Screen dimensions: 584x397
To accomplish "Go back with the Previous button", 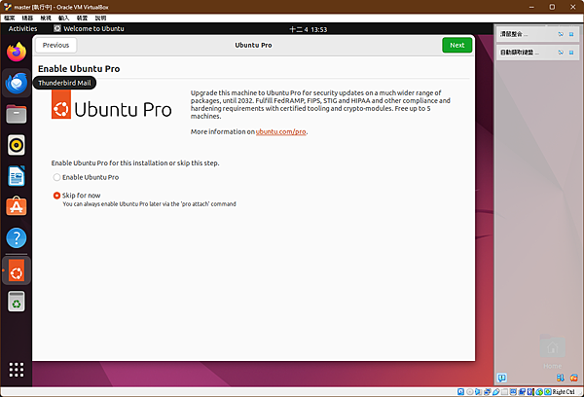I will click(55, 45).
